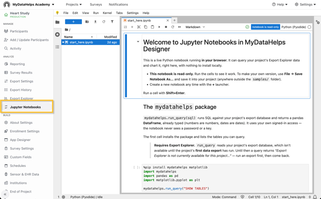Open the cell type Markdown dropdown

tap(195, 27)
